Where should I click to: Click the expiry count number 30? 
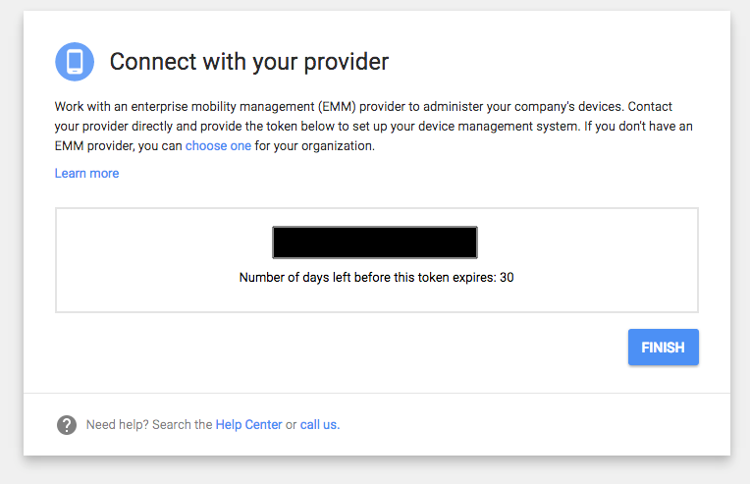coord(507,278)
